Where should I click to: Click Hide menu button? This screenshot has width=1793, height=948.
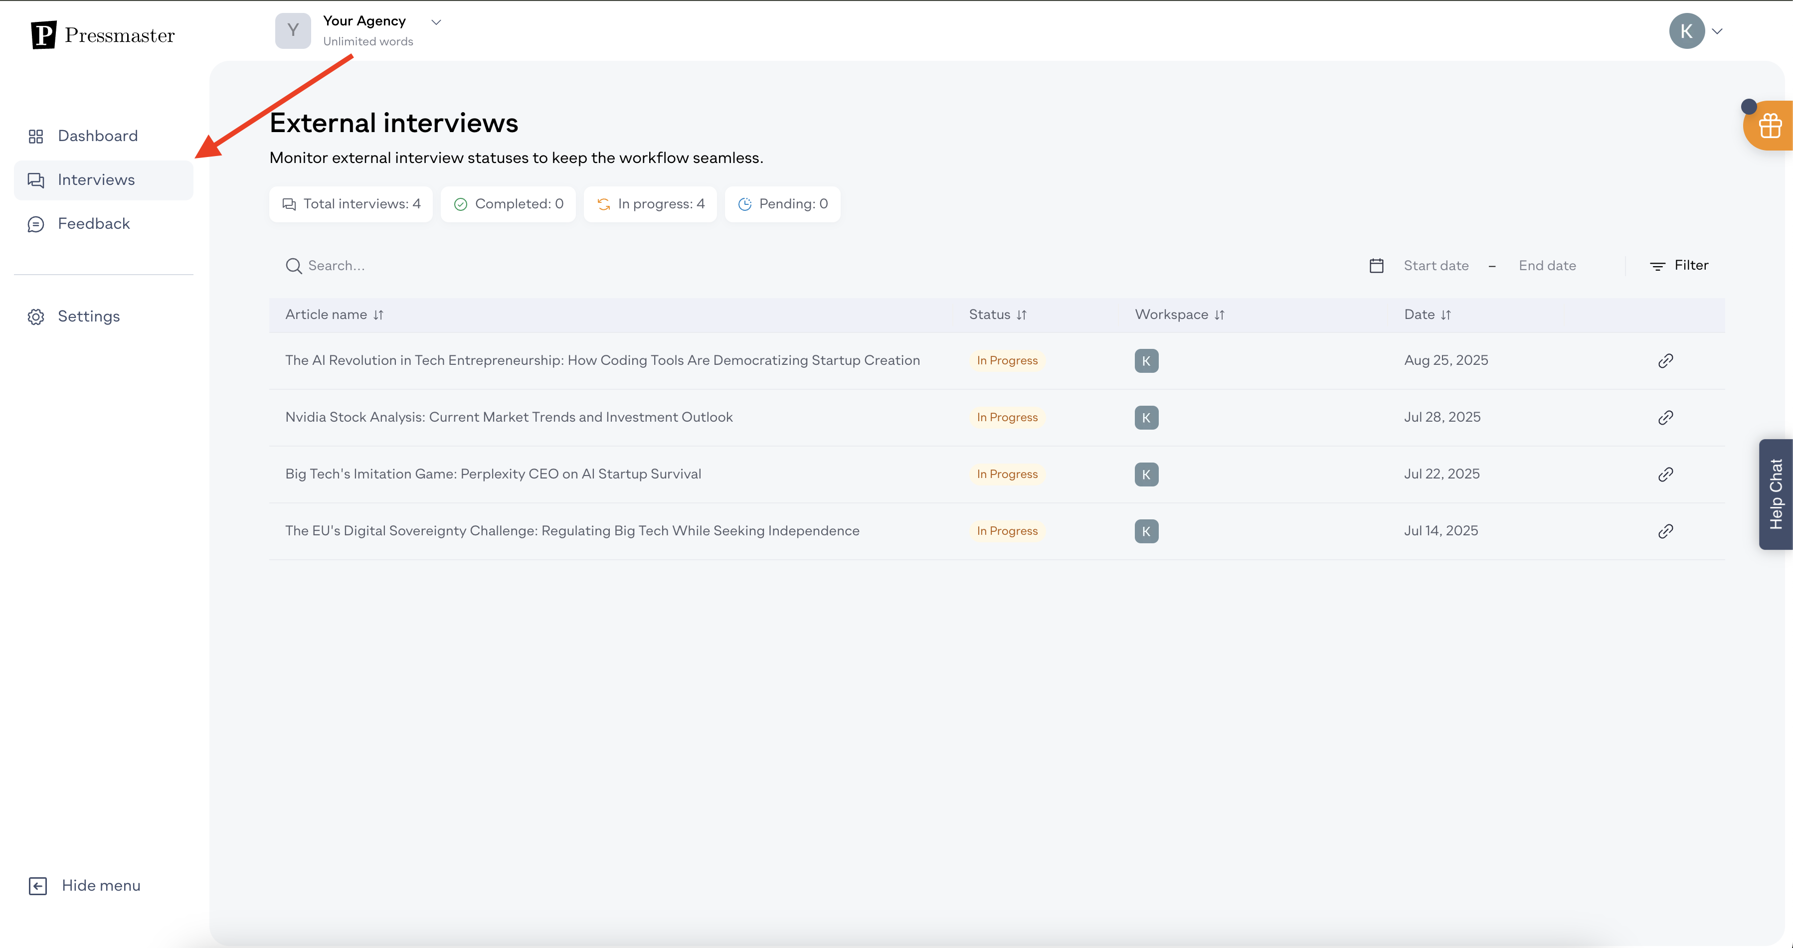[x=85, y=885]
